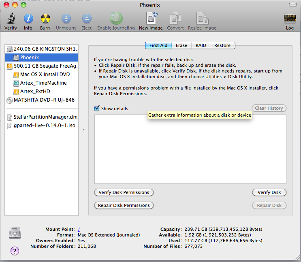This screenshot has width=301, height=262.
Task: Click inside the First Aid details log area
Action: tap(190, 149)
